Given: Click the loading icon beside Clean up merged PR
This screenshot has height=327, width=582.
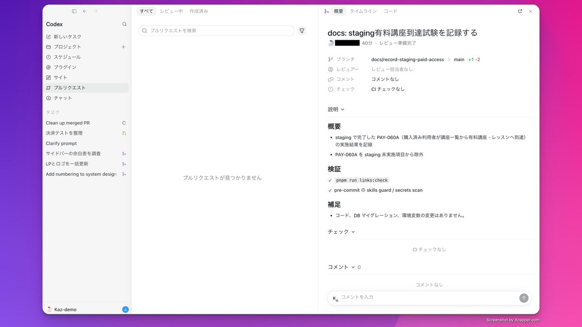Looking at the screenshot, I should (124, 123).
